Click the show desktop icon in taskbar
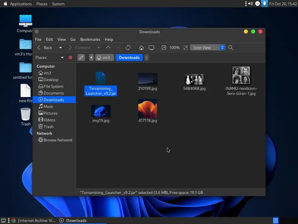The width and height of the screenshot is (298, 224). point(3,220)
